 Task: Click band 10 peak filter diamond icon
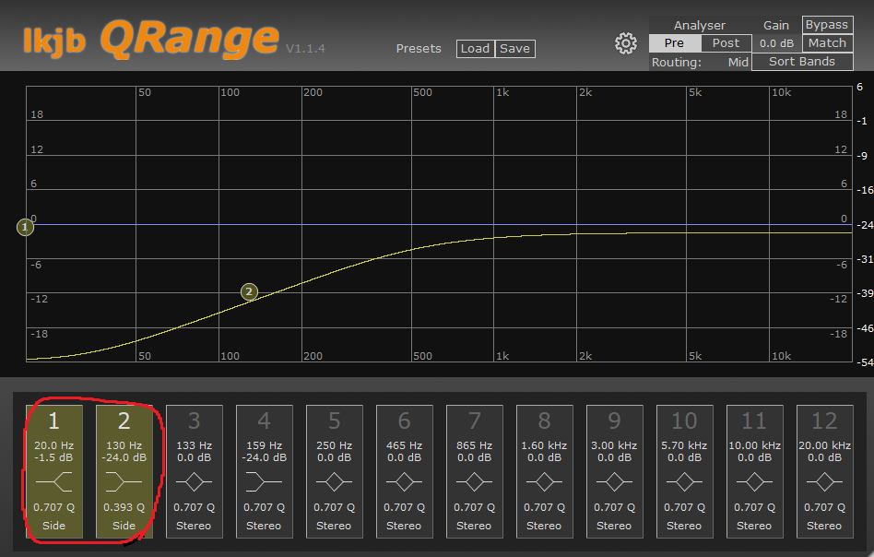coord(684,481)
